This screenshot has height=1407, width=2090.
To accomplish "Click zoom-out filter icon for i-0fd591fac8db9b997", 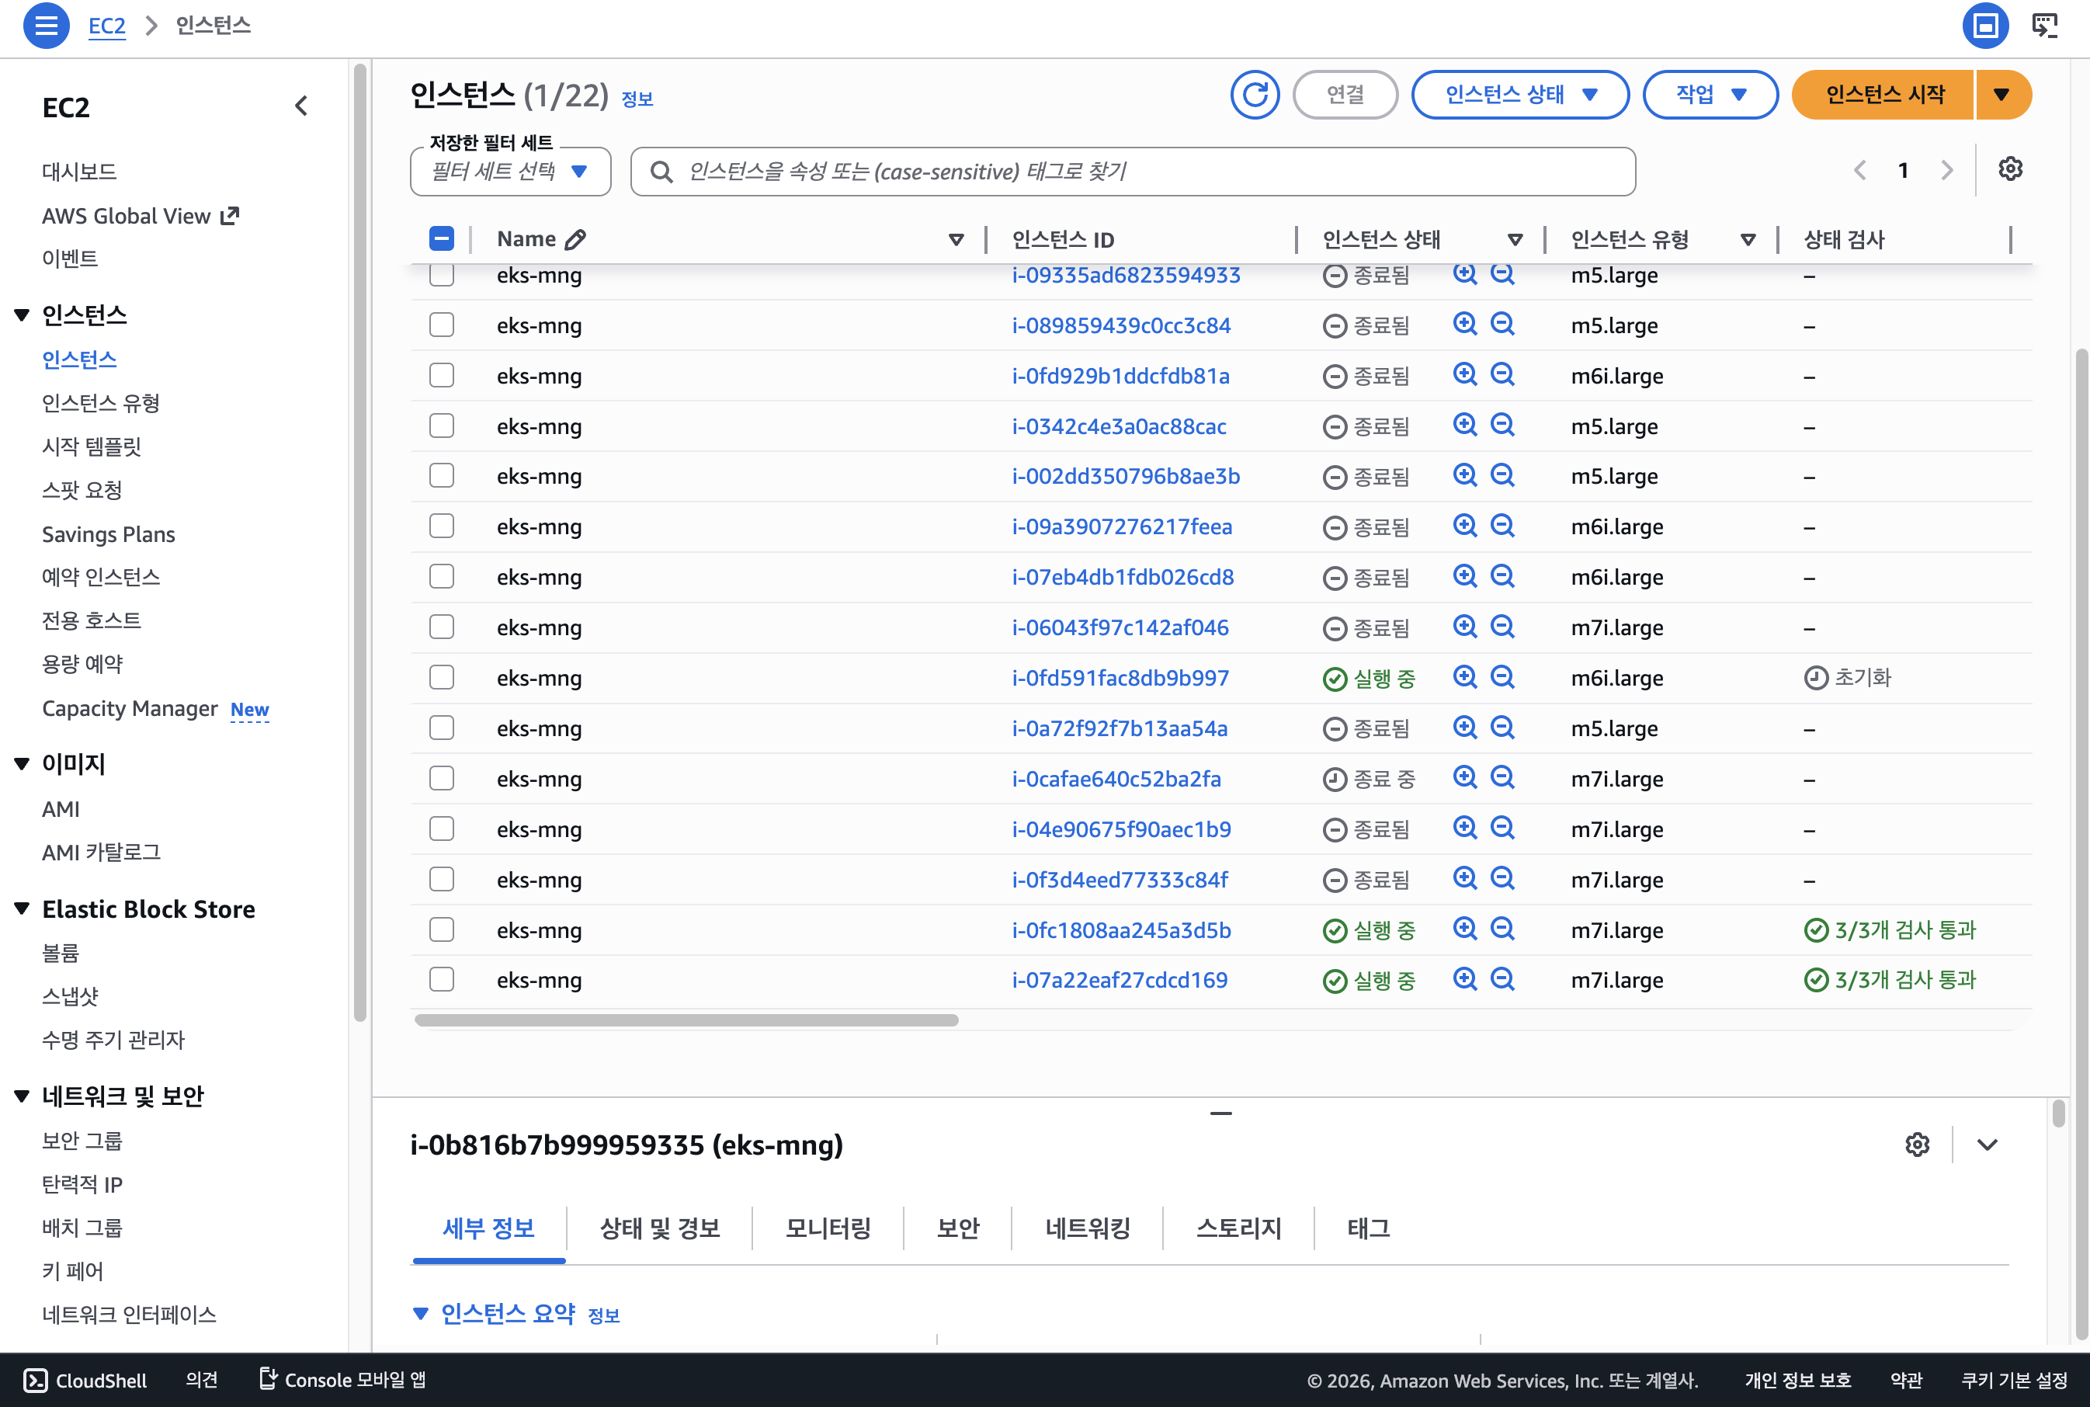I will click(x=1502, y=676).
